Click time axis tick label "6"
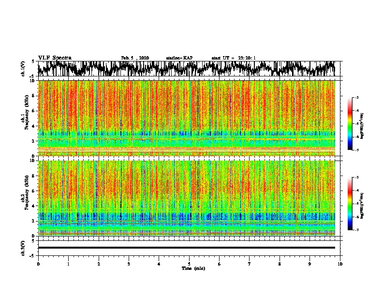This screenshot has width=383, height=296. [x=220, y=264]
